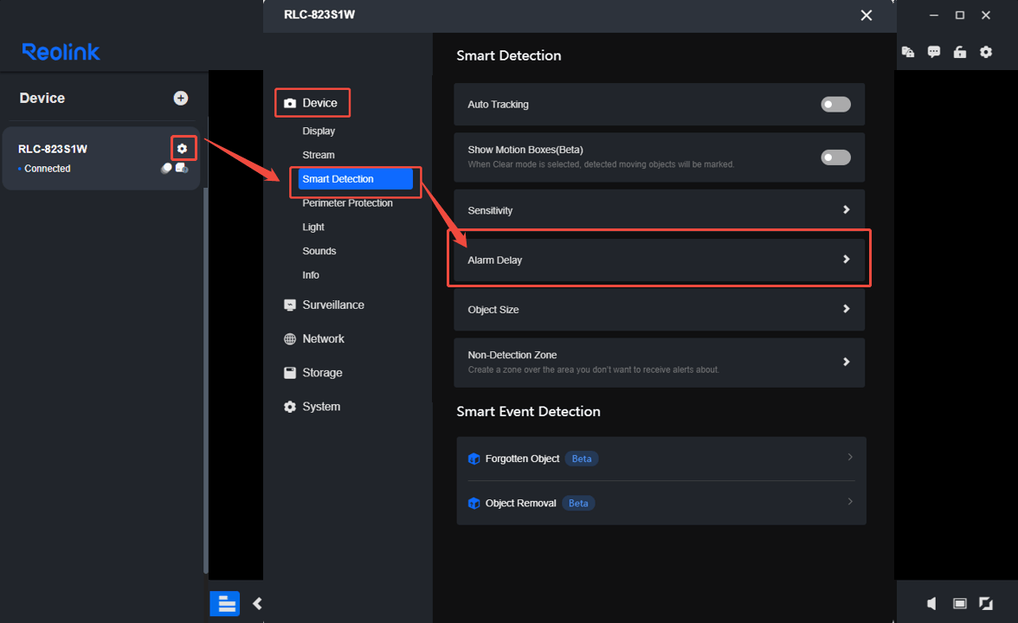Click the cube icon beside Forgotten Object
Viewport: 1018px width, 623px height.
[x=474, y=459]
